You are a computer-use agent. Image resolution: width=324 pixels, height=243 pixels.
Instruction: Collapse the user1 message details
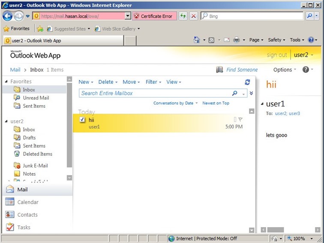262,104
